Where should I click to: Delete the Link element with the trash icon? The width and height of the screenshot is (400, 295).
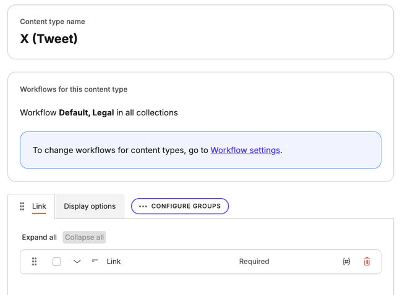(x=367, y=262)
